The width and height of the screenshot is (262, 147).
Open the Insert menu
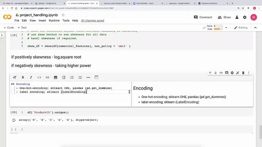[42, 20]
